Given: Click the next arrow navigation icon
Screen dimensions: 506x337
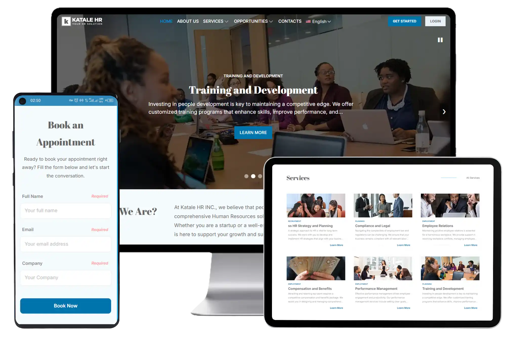Looking at the screenshot, I should coord(444,111).
